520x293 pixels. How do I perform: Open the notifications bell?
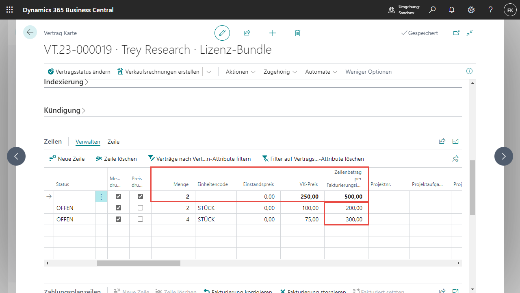click(452, 10)
